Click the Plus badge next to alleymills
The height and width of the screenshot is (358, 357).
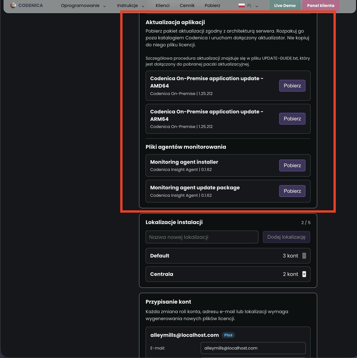tap(228, 335)
